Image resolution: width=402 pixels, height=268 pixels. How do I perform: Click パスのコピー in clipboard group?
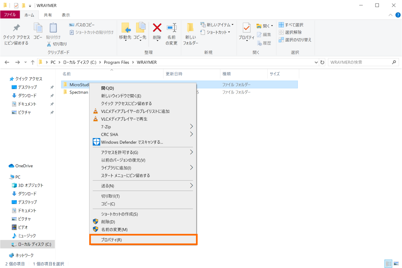point(82,25)
